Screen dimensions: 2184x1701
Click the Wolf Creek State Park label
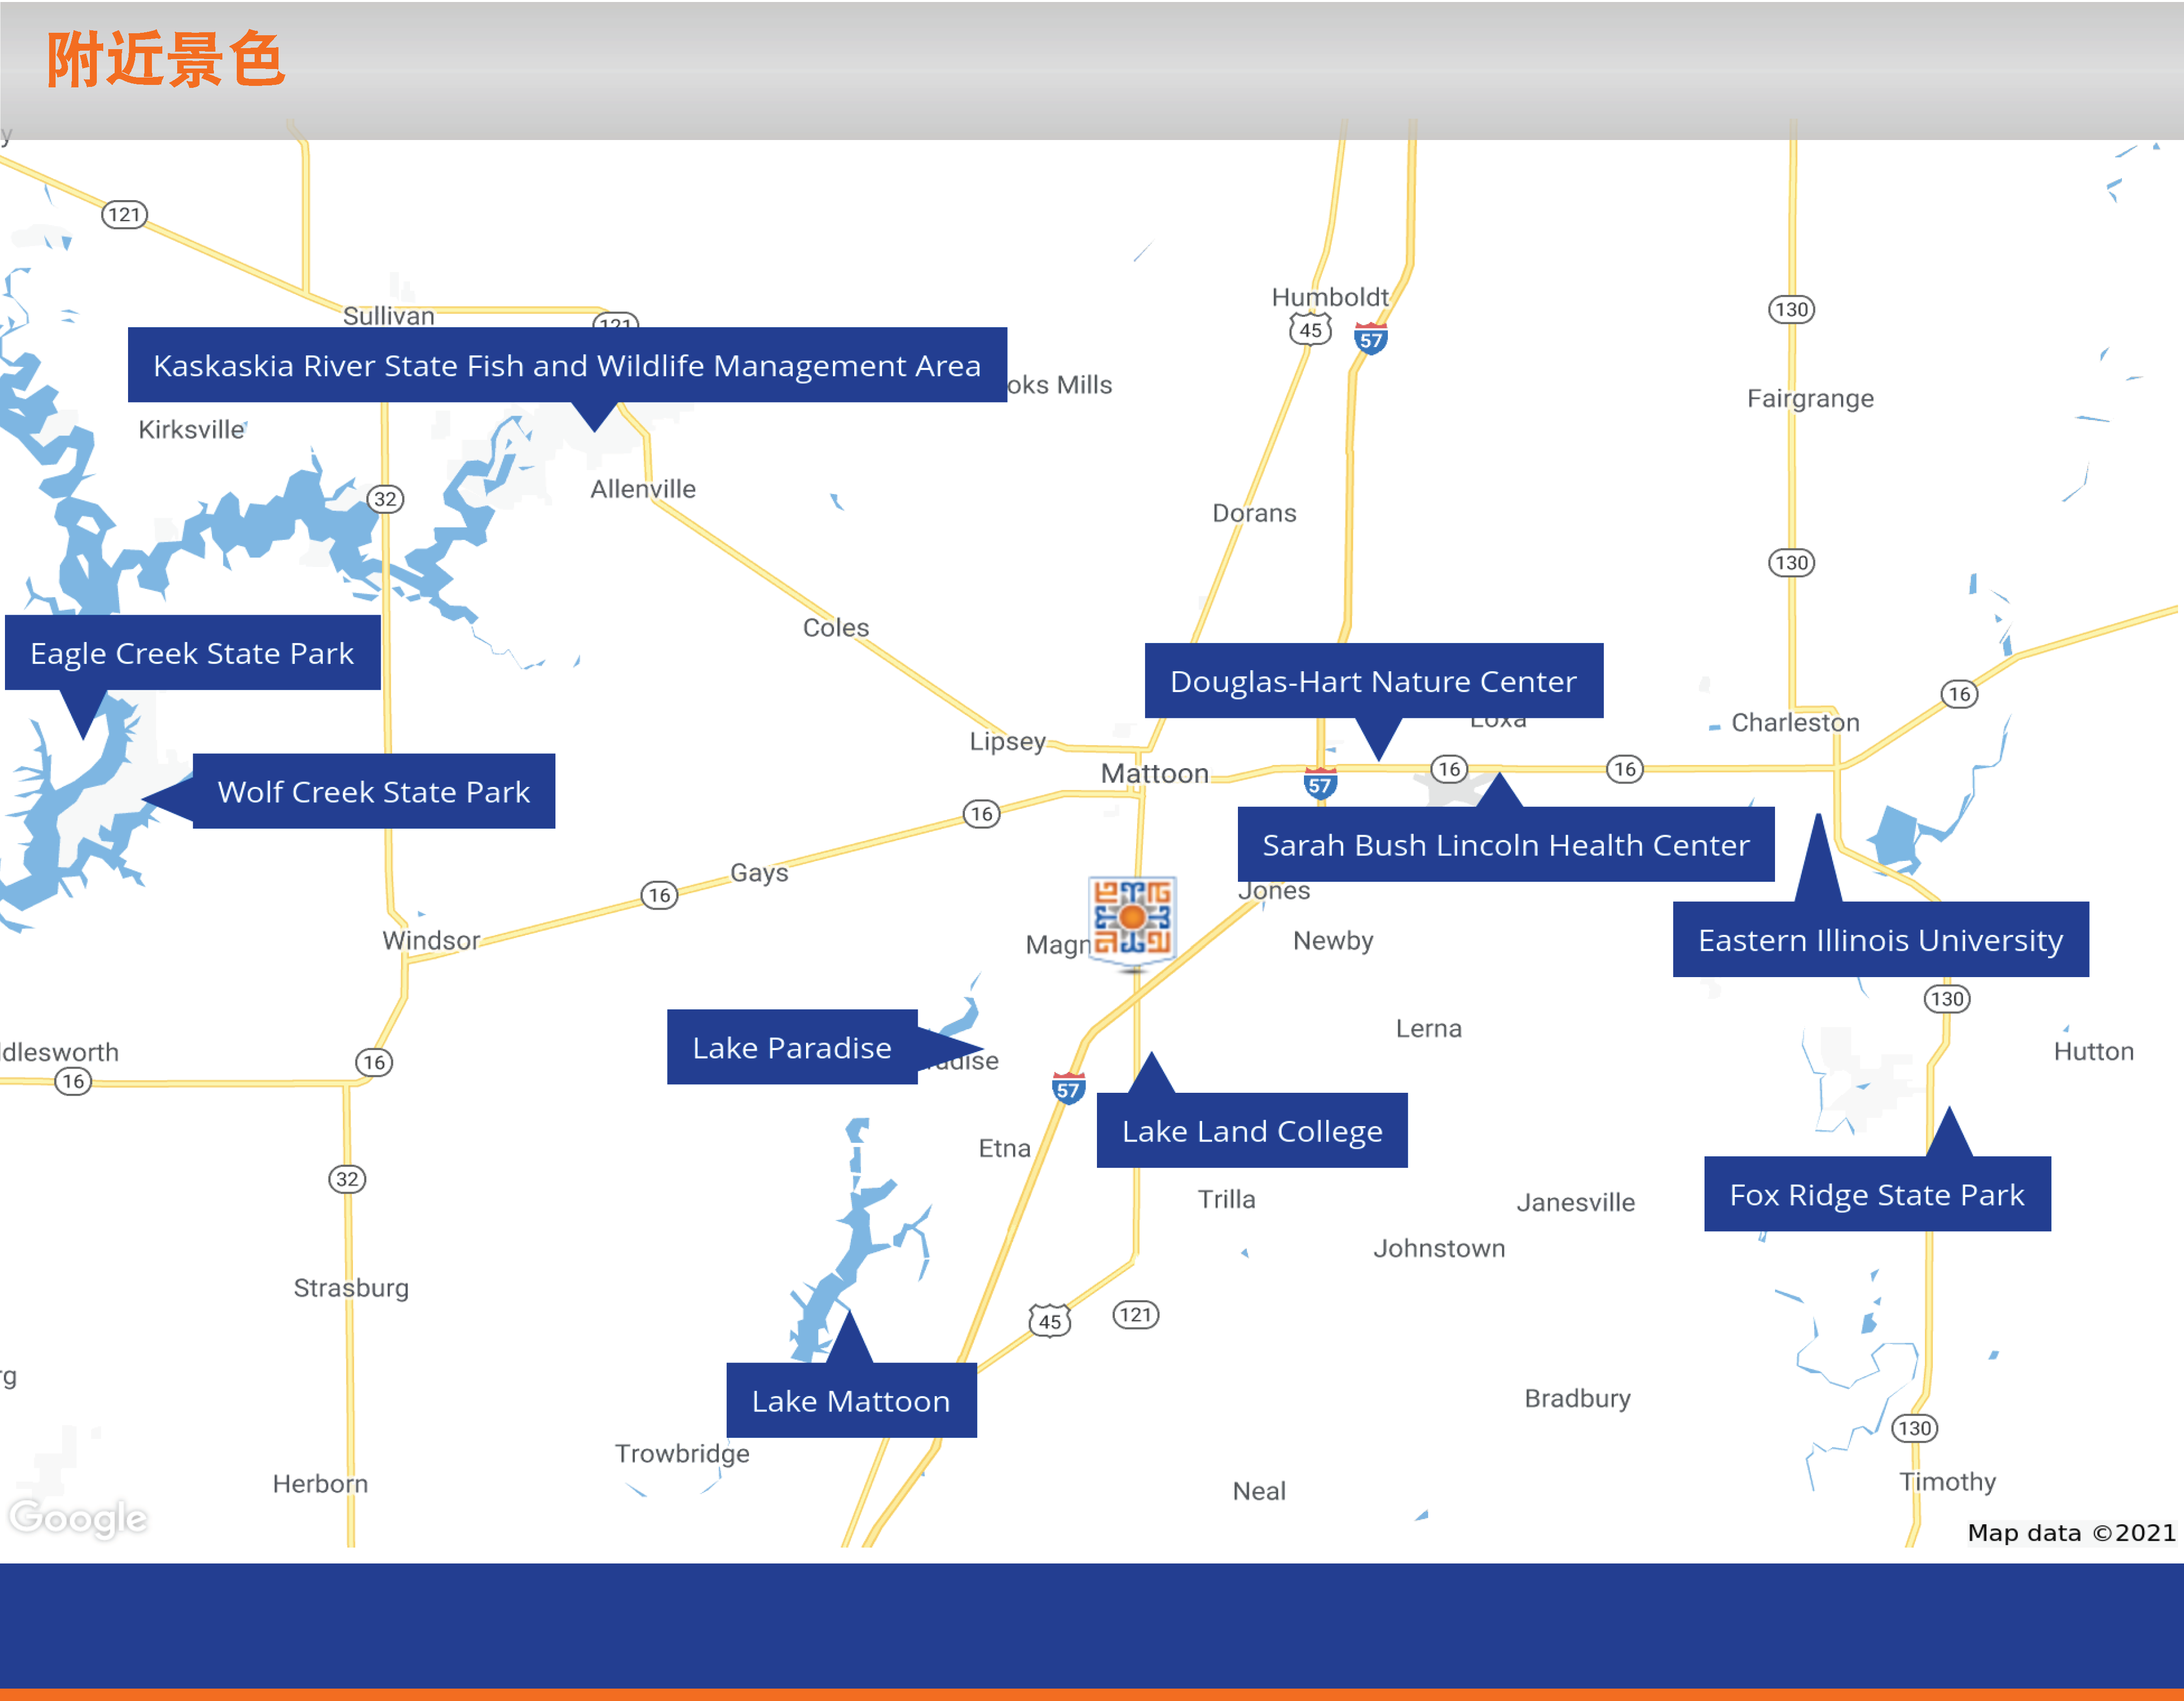click(374, 791)
